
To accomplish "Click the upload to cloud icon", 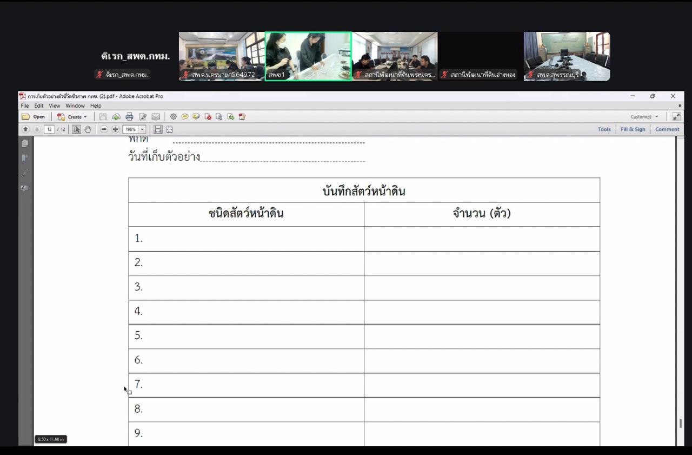I will 116,116.
